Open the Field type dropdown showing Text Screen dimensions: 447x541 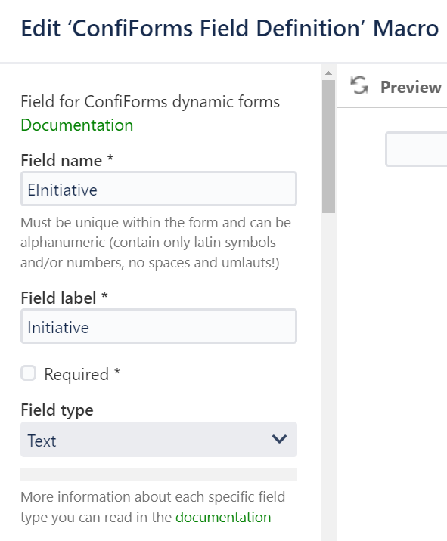[159, 439]
